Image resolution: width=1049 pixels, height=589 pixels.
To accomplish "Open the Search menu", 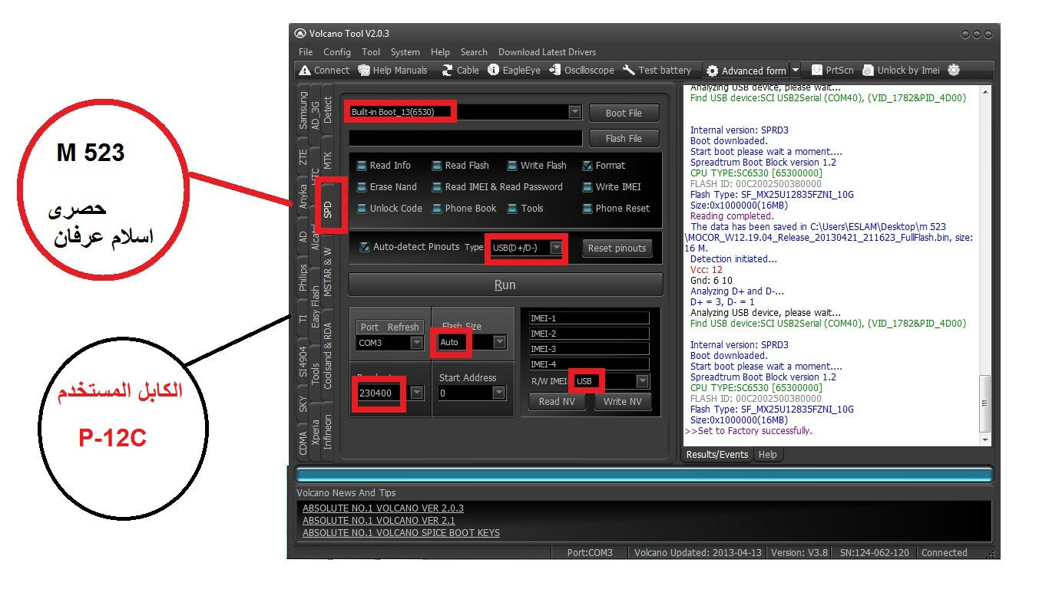I will point(474,52).
